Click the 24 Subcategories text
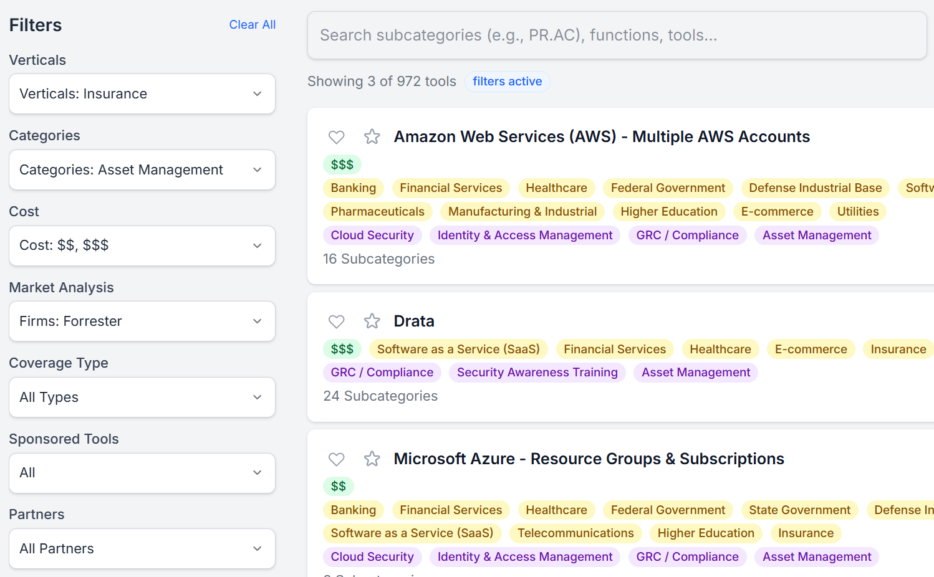Viewport: 934px width, 577px height. [380, 396]
